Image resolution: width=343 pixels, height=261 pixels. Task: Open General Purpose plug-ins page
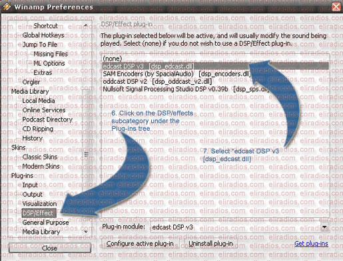click(45, 222)
